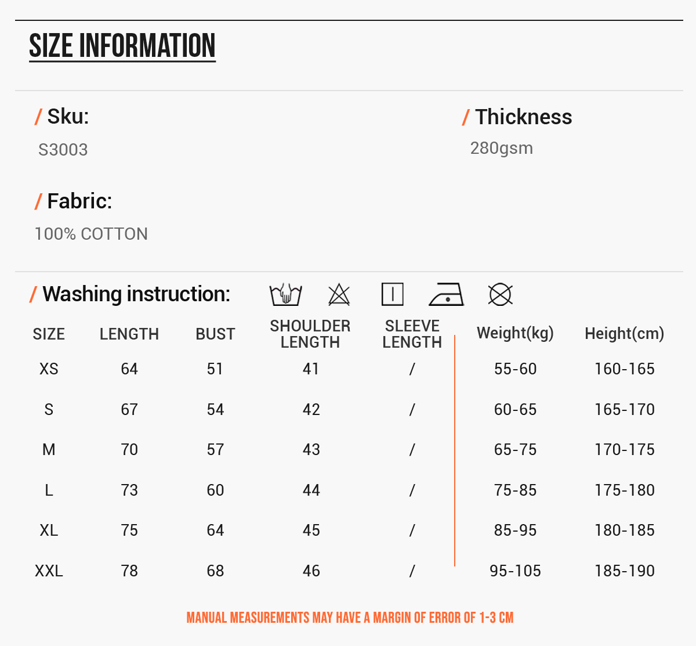
Task: Select the XXL size row label
Action: (49, 571)
